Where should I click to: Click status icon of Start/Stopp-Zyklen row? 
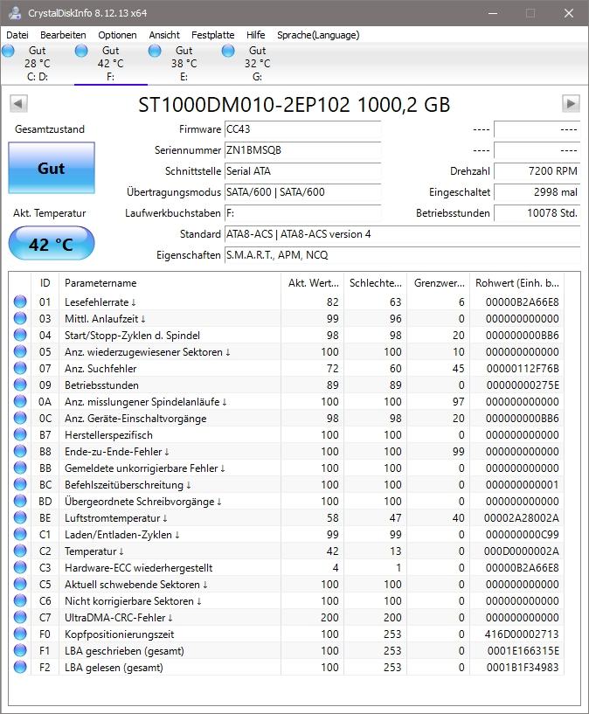20,335
